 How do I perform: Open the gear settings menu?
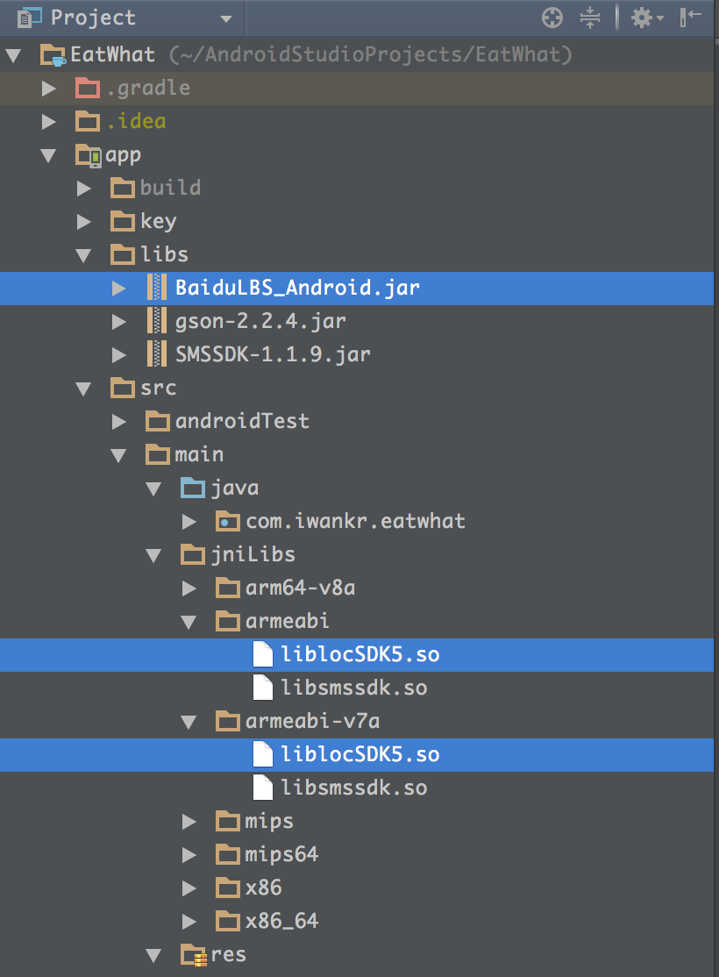click(x=647, y=17)
